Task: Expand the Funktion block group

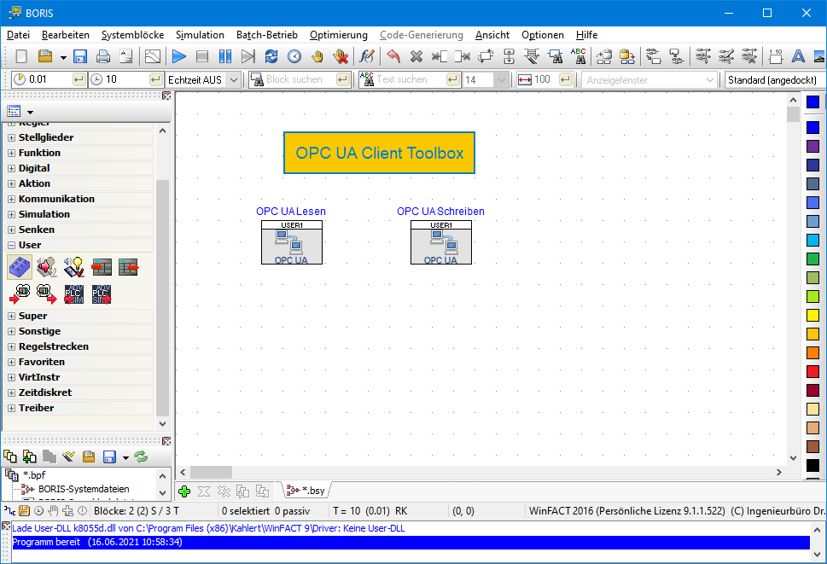Action: (12, 153)
